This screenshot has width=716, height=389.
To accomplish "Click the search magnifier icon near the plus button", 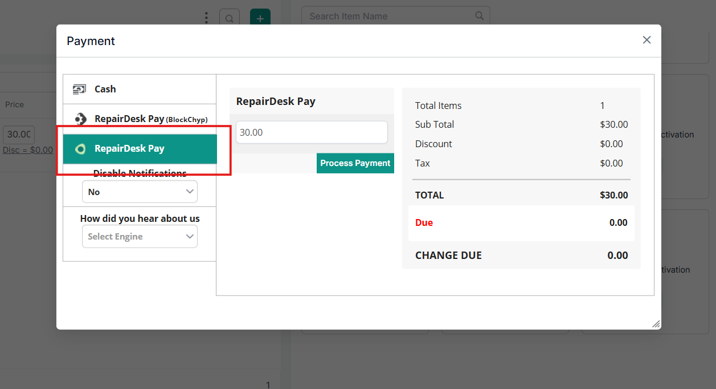I will (x=230, y=18).
